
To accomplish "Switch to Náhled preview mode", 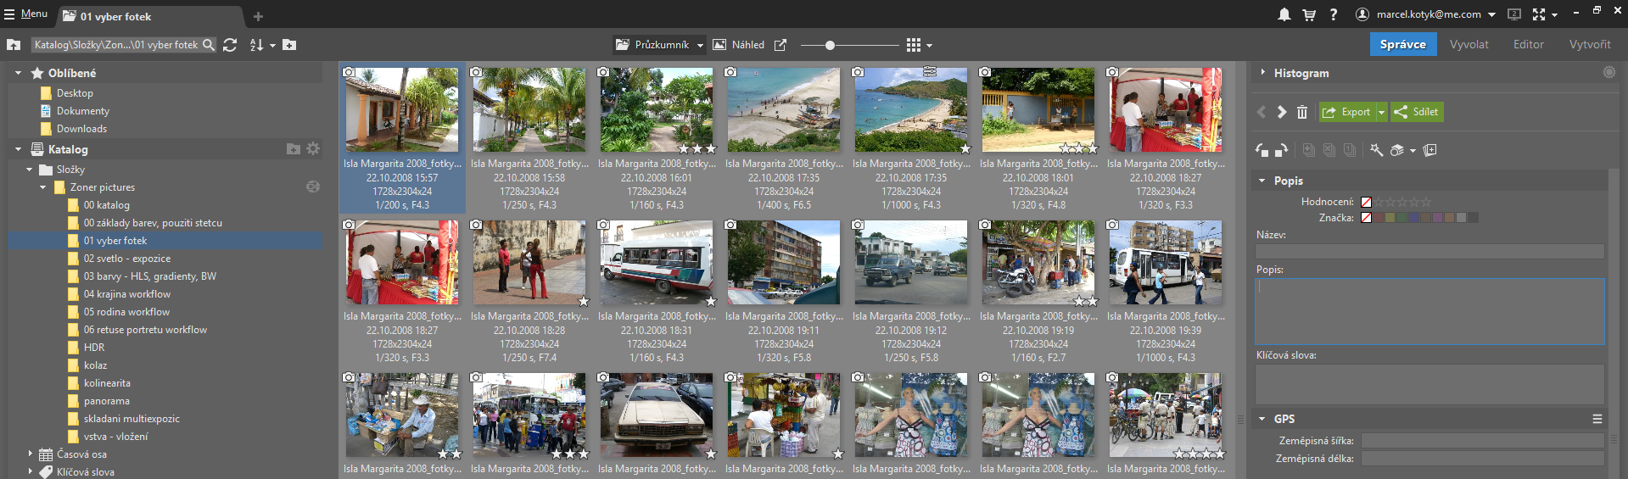I will (738, 45).
